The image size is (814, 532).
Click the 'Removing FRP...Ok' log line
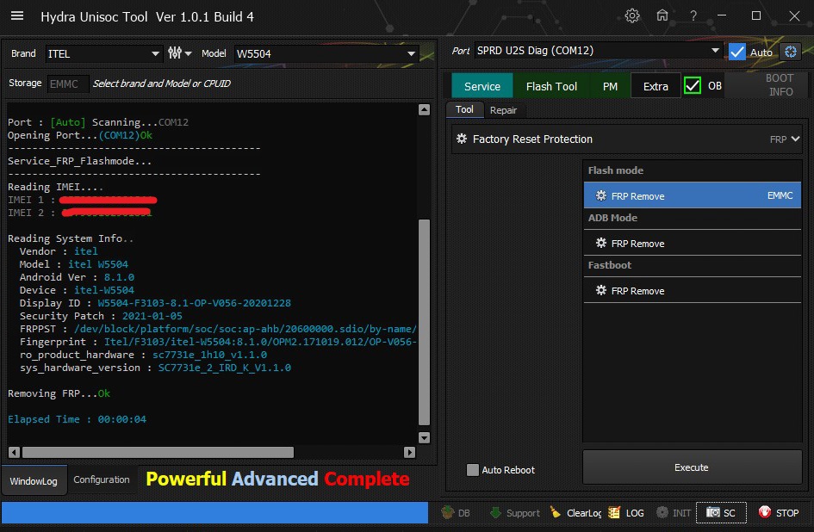point(59,393)
